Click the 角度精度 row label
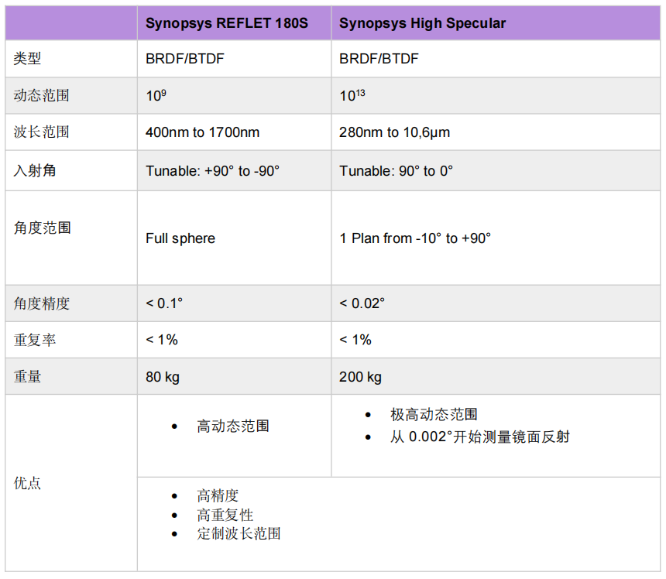 (x=42, y=303)
